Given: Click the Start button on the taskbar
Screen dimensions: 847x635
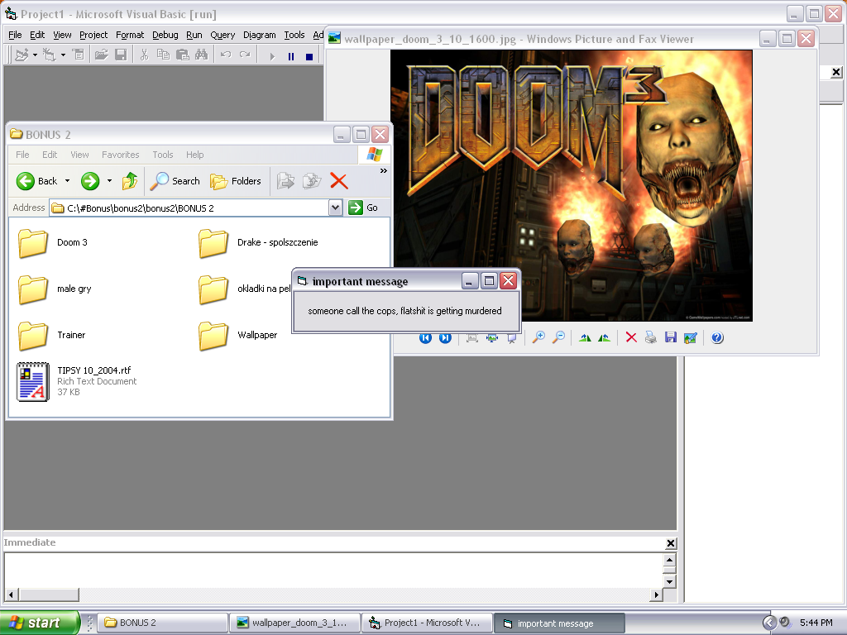Looking at the screenshot, I should [x=39, y=623].
